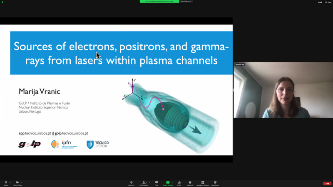Viewport: 333px width, 187px height.
Task: Expand the View Options dropdown
Action: coord(186,1)
